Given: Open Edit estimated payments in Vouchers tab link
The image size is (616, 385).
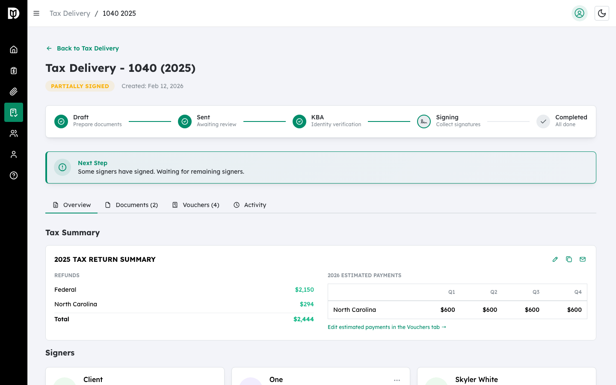Looking at the screenshot, I should pyautogui.click(x=387, y=327).
